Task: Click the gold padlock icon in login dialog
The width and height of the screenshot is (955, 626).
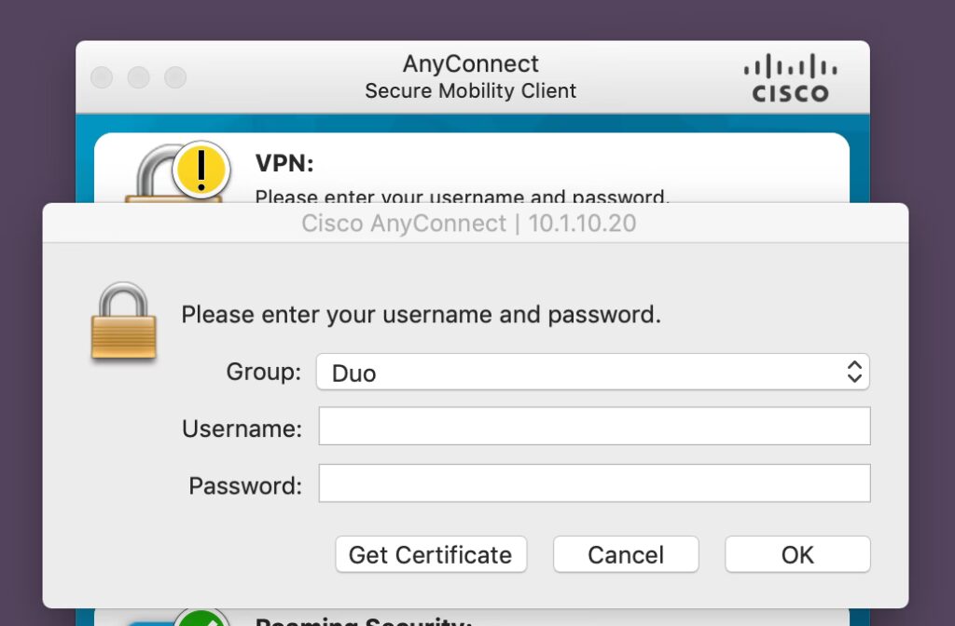Action: click(x=123, y=322)
